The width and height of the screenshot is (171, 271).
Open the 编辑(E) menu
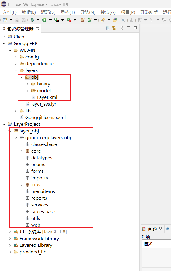(x=29, y=12)
